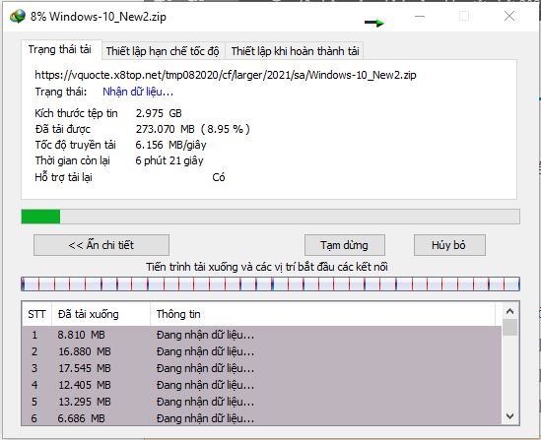Viewport: 541px width, 440px height.
Task: Click the IDM globe icon in title bar
Action: [18, 16]
